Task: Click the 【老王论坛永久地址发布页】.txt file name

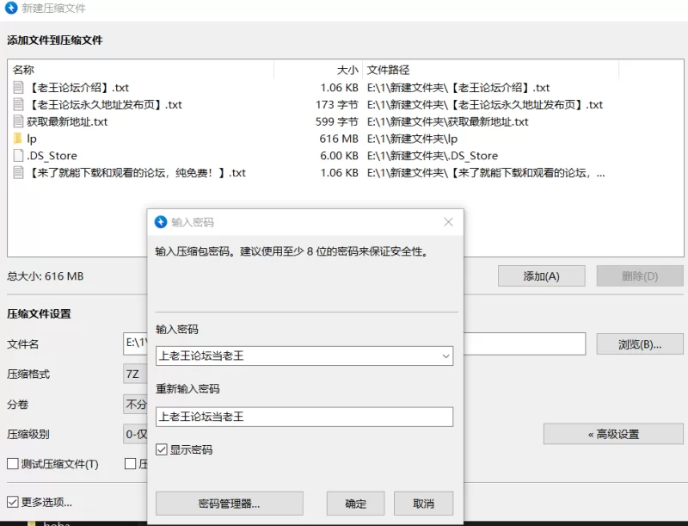Action: click(x=104, y=104)
